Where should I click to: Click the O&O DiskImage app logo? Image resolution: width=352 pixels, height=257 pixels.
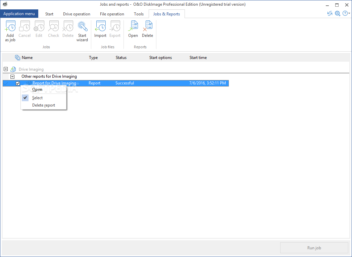5,4
